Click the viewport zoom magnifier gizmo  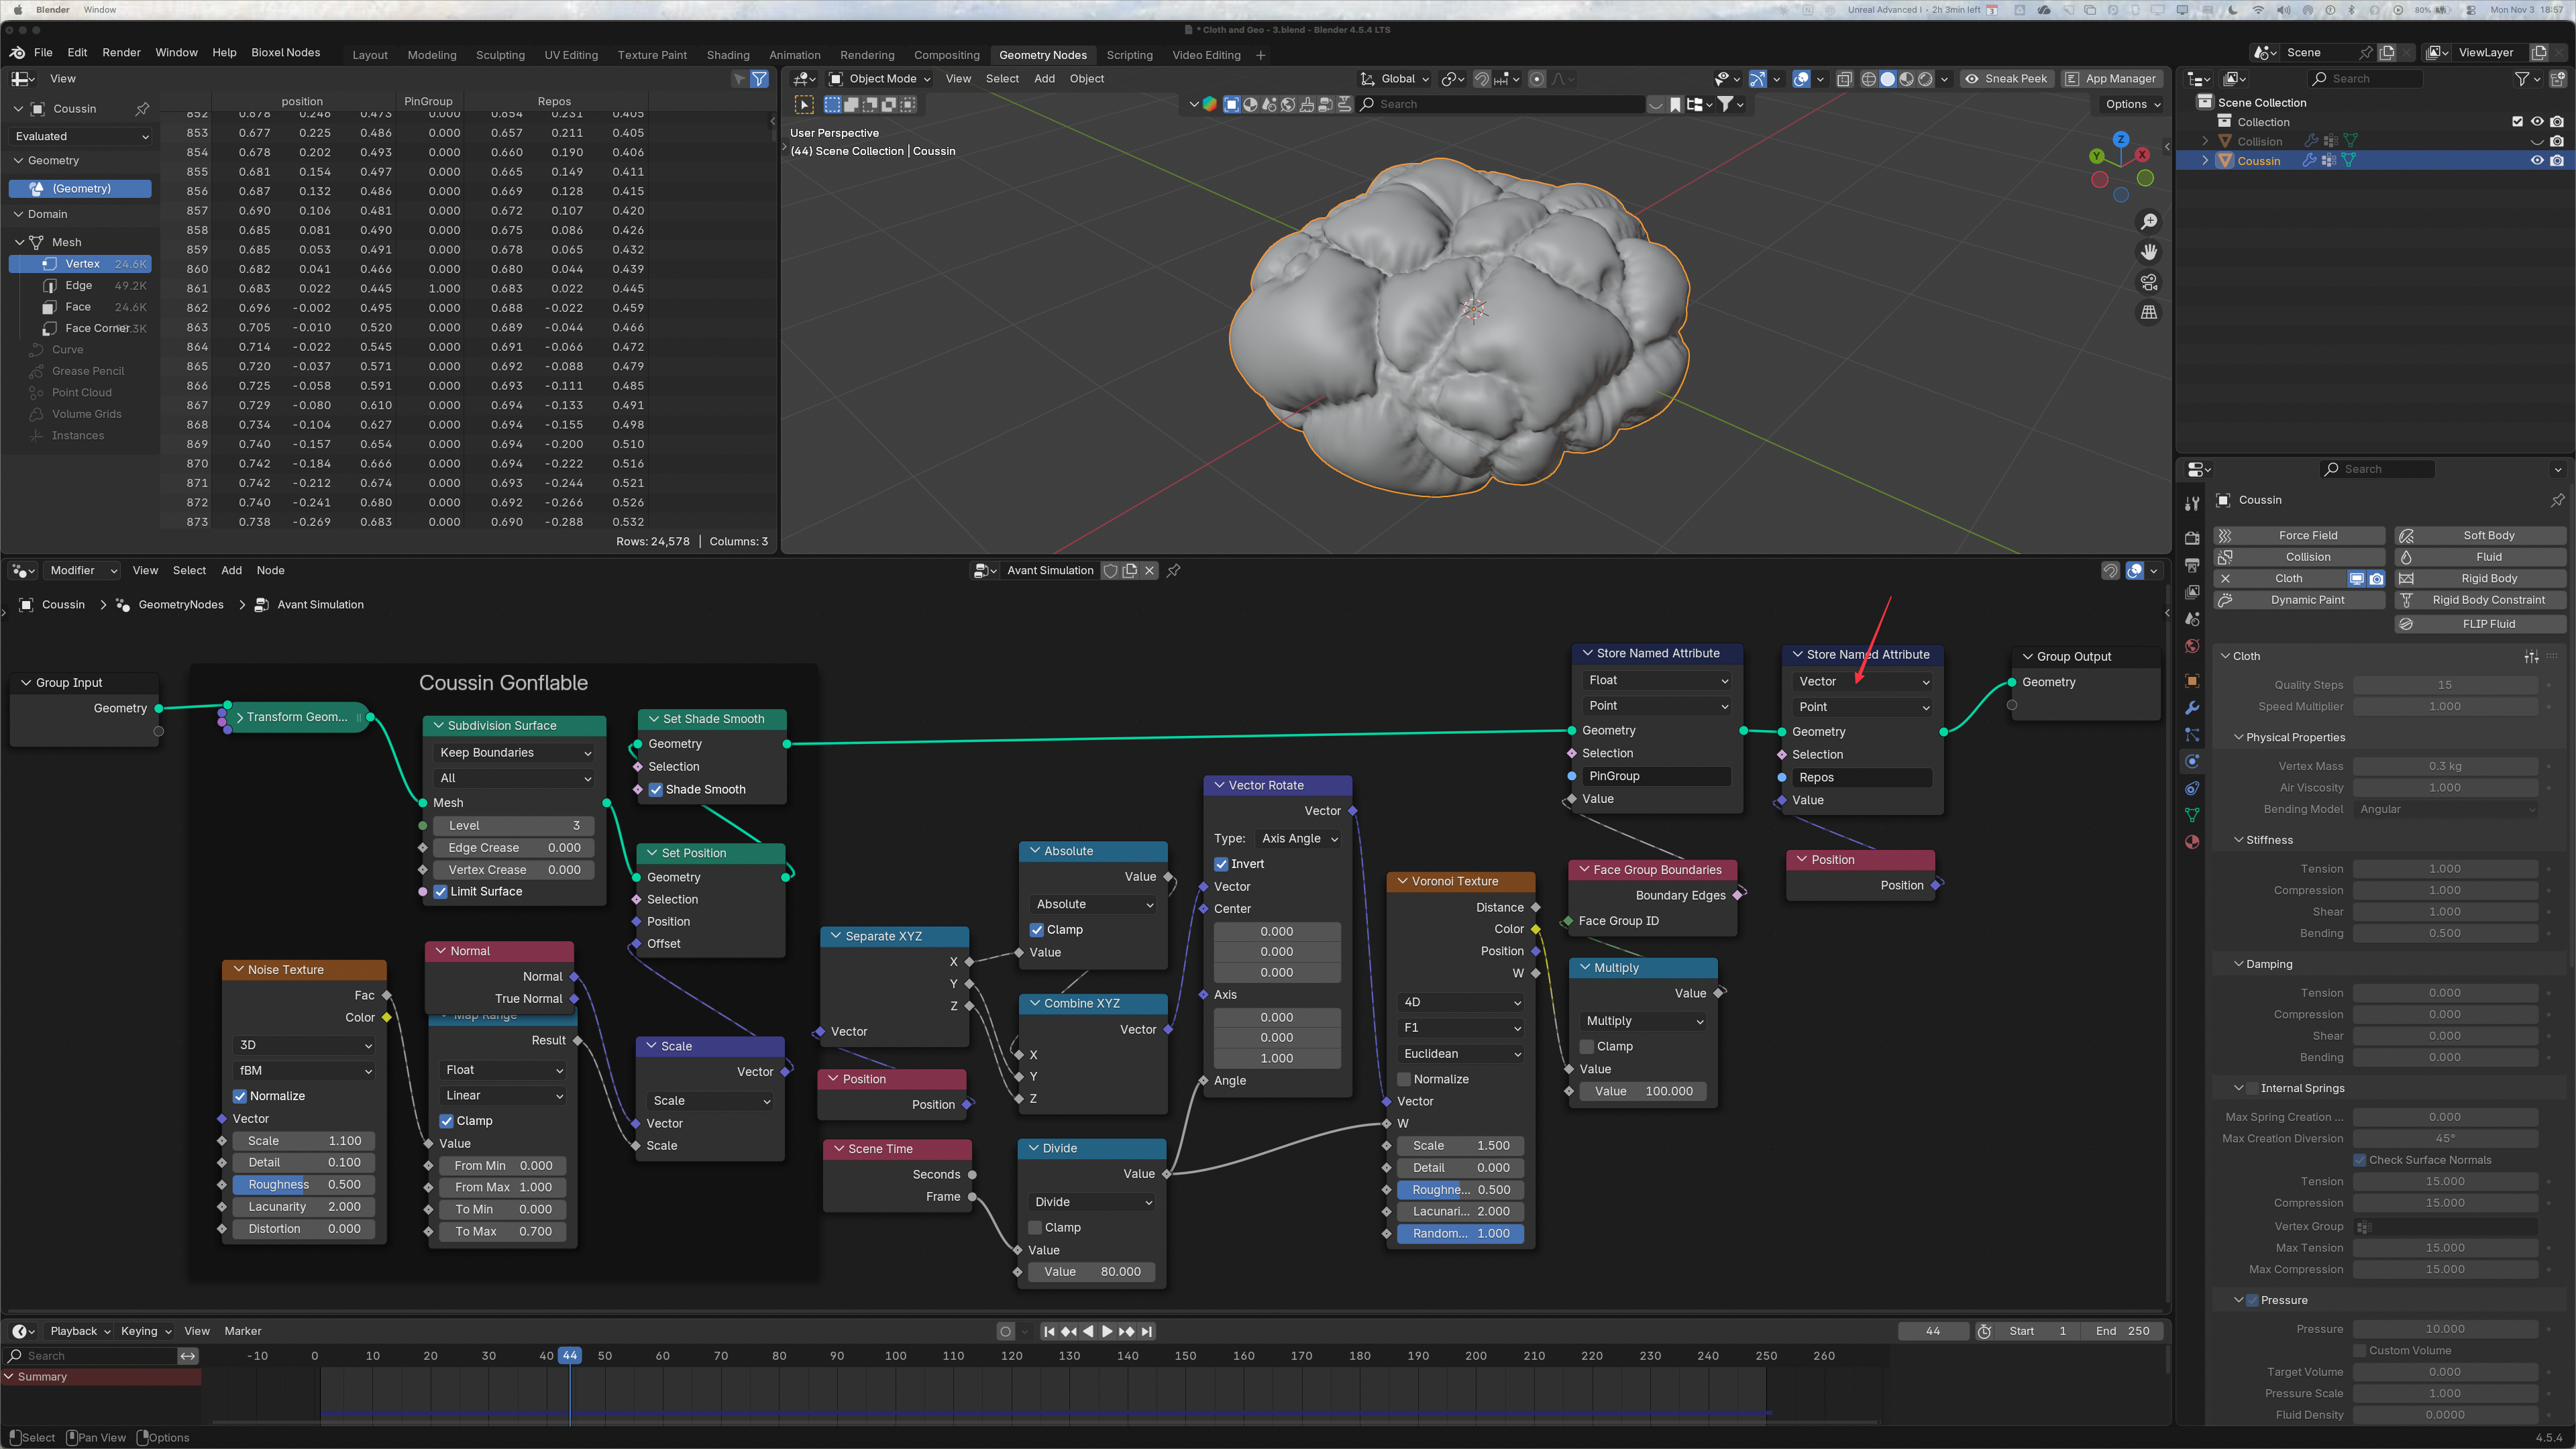(2148, 222)
